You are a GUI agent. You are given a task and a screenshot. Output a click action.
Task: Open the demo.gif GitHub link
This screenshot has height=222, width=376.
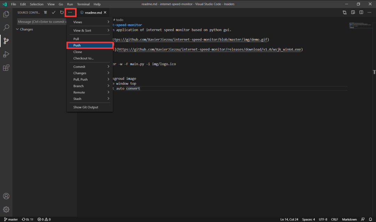pyautogui.click(x=190, y=40)
